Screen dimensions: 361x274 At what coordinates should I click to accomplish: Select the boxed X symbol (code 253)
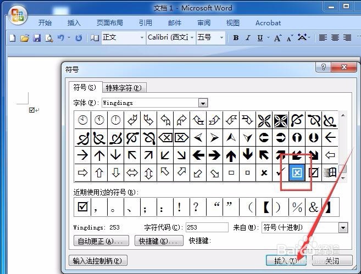[x=297, y=172]
